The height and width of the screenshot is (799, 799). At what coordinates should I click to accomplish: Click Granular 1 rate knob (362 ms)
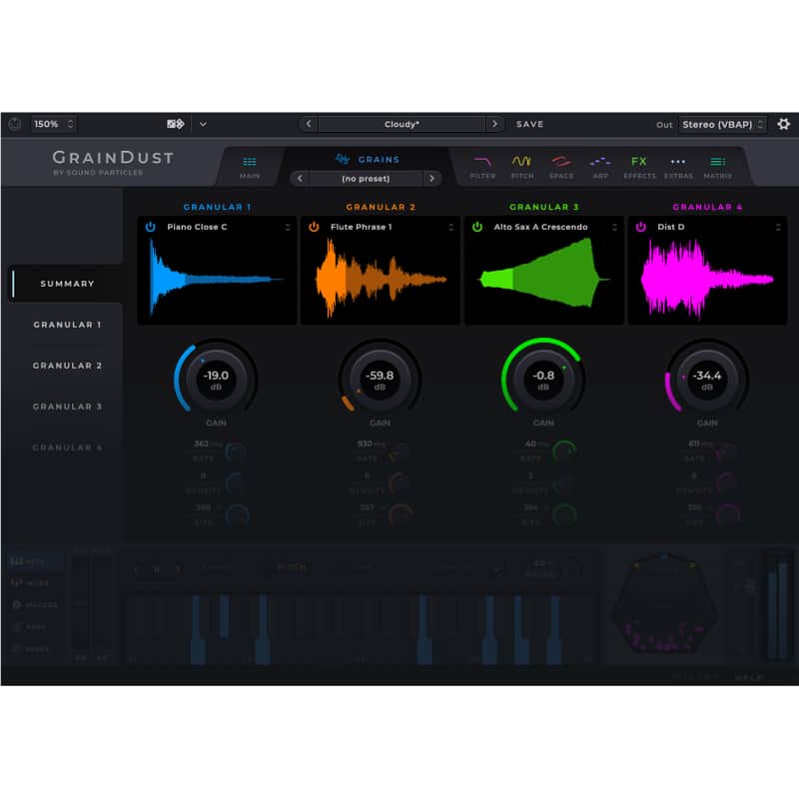(x=236, y=451)
